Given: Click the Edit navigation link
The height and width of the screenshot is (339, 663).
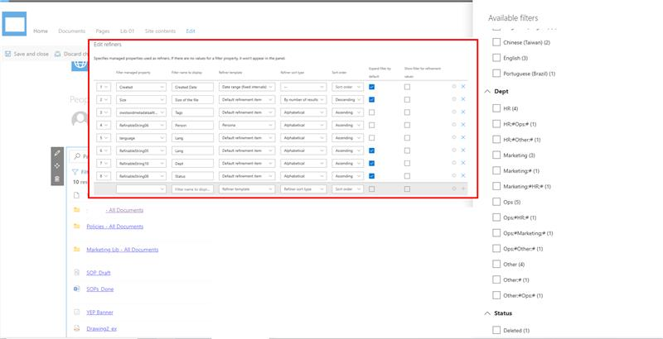Looking at the screenshot, I should (x=191, y=31).
